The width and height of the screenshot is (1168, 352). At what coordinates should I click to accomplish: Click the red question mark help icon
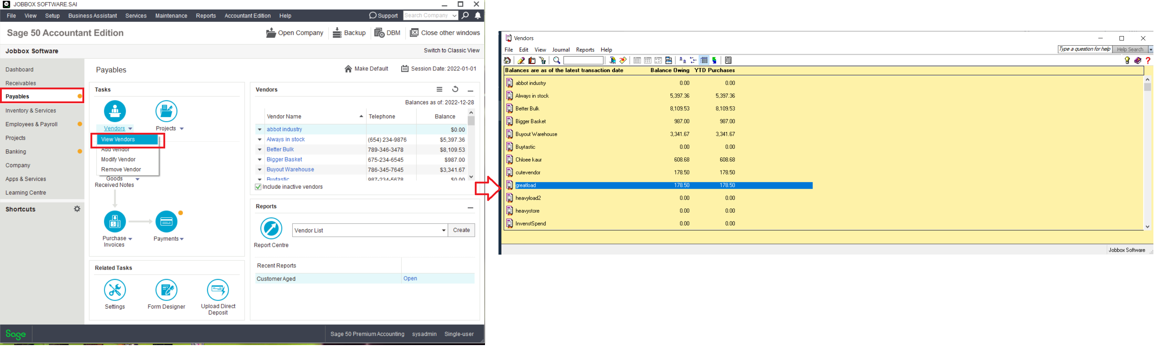[x=1148, y=61]
